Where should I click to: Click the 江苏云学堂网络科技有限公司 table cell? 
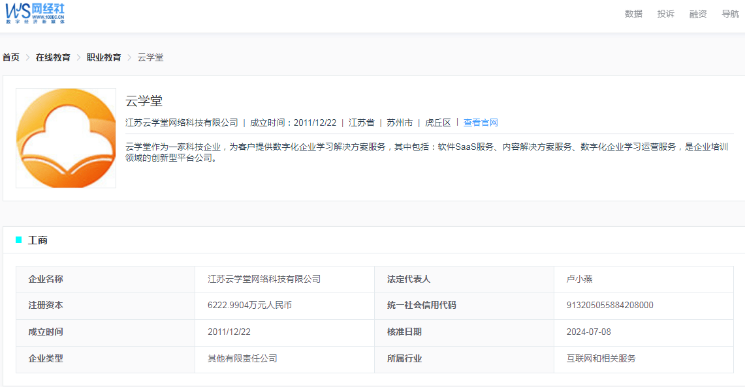pos(285,279)
